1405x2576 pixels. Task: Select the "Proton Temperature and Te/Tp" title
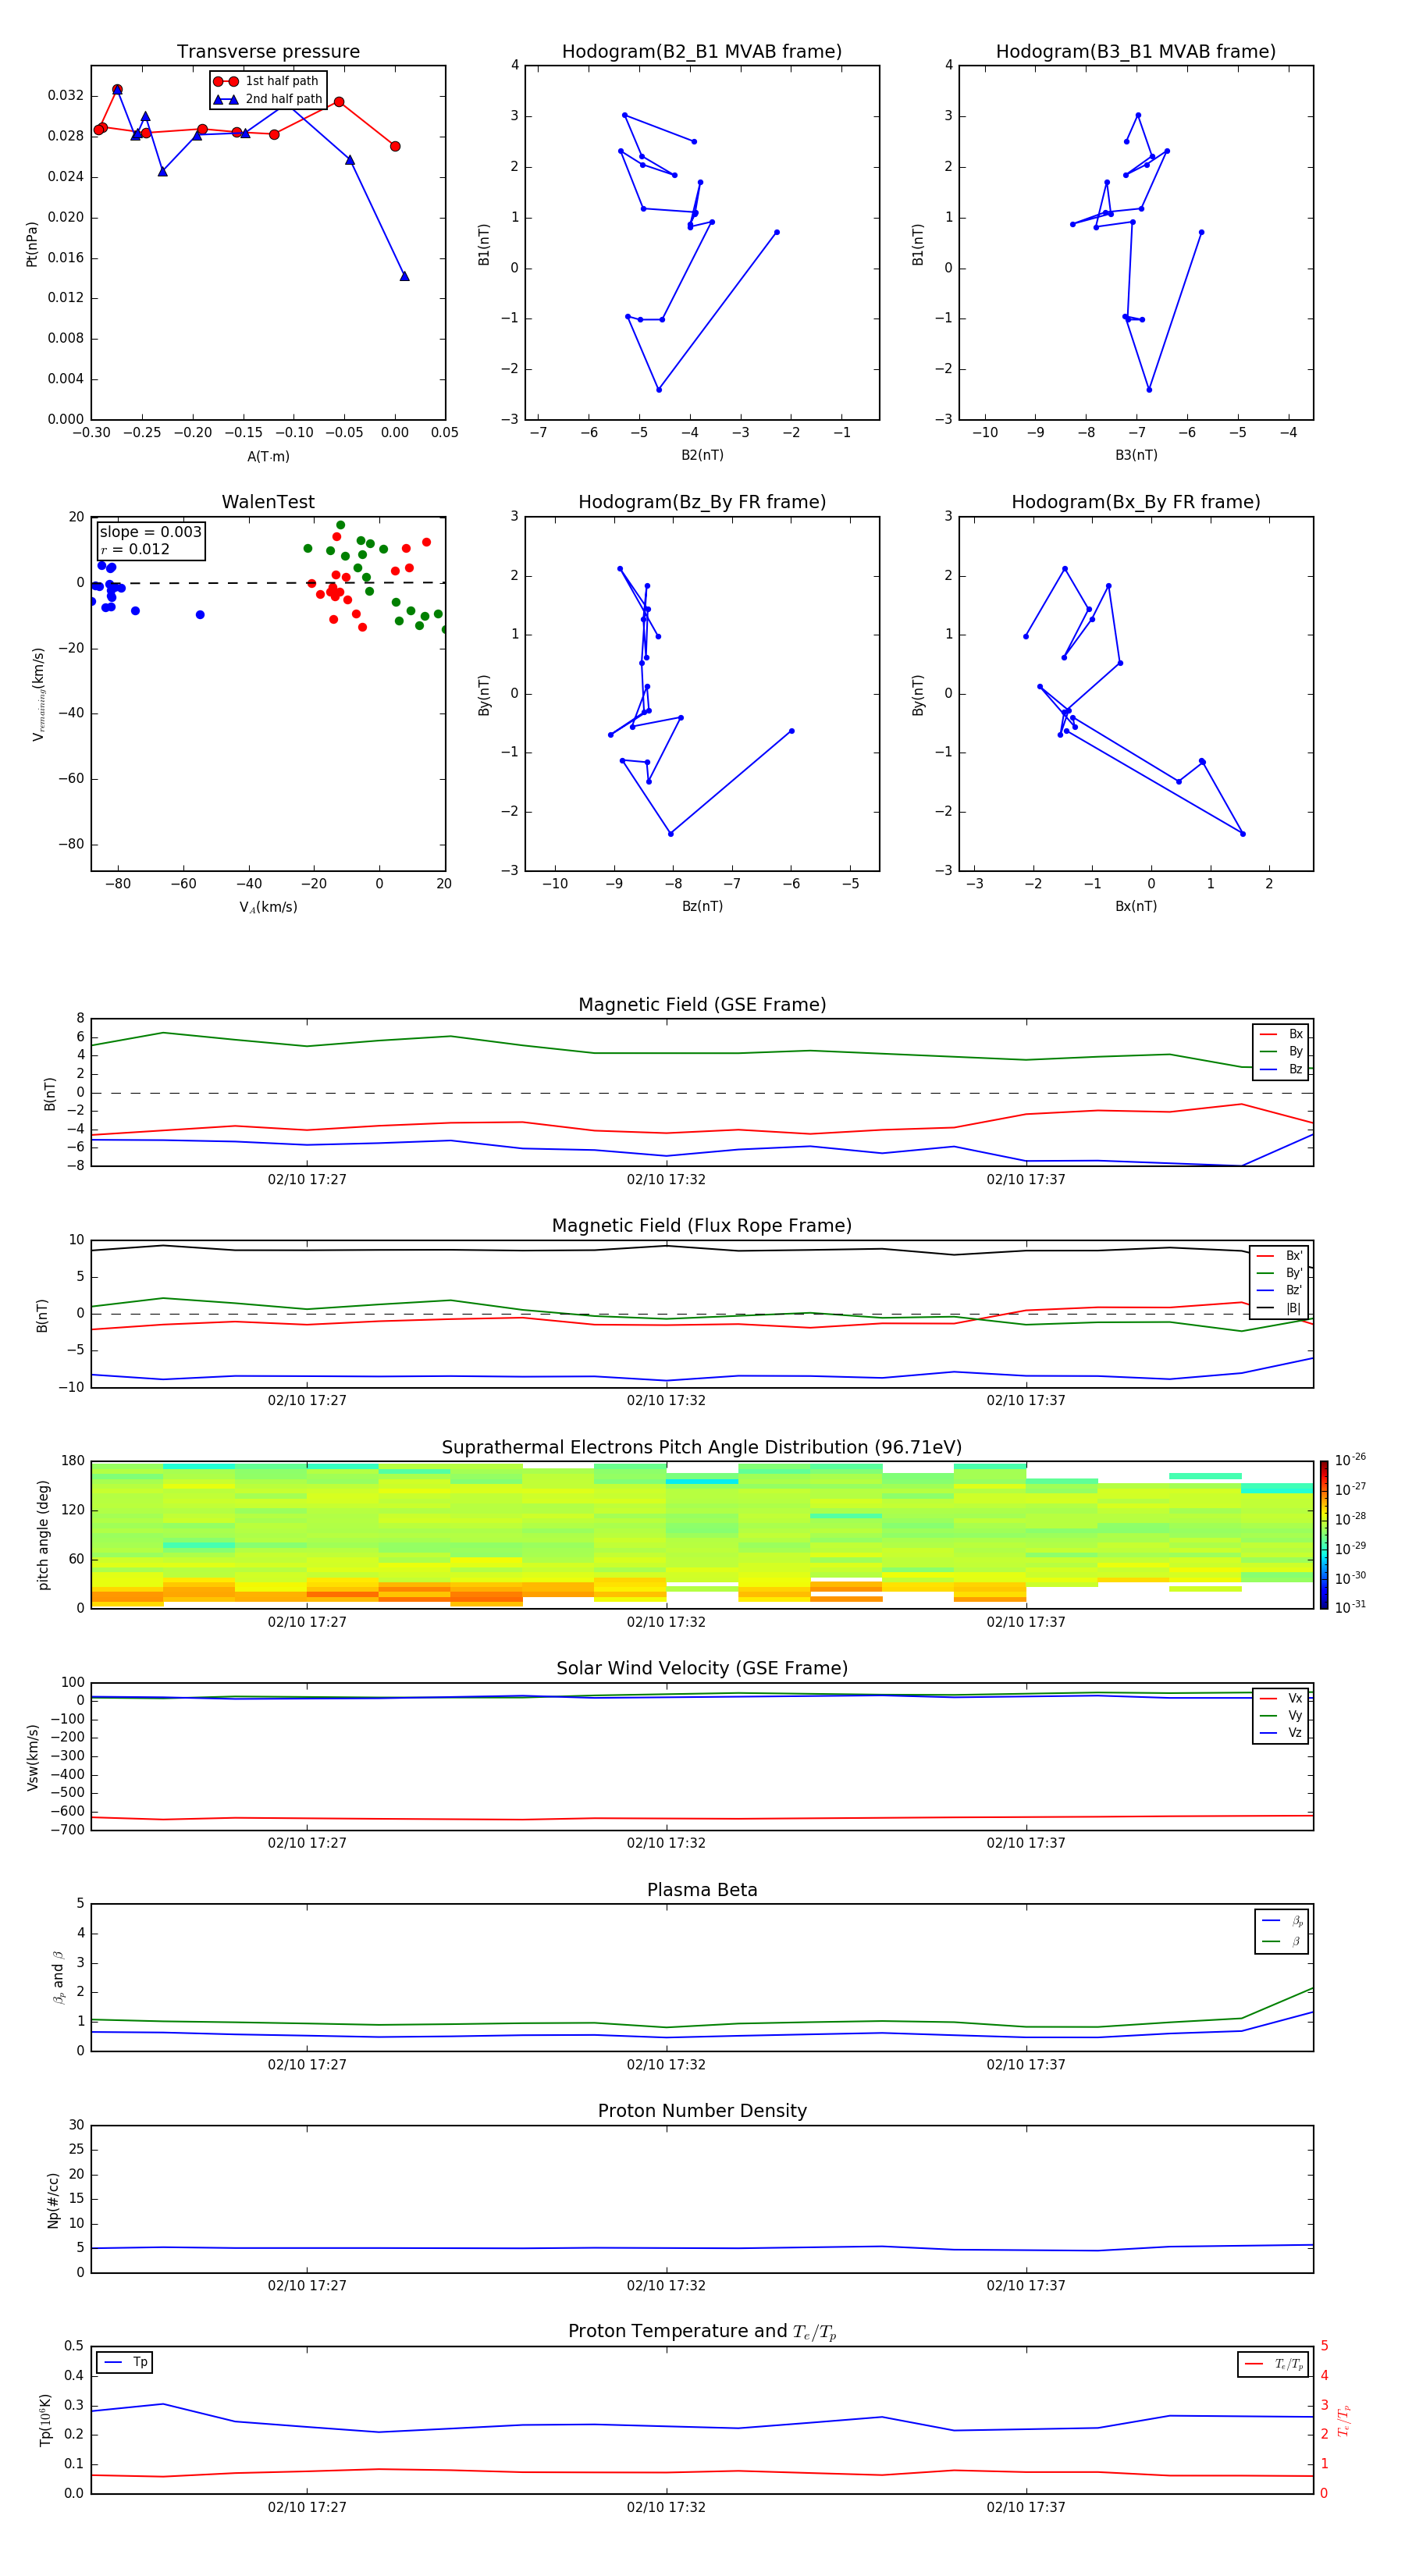(x=702, y=2332)
